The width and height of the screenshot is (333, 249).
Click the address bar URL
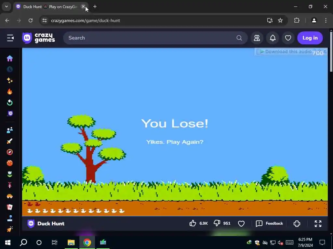click(x=86, y=20)
